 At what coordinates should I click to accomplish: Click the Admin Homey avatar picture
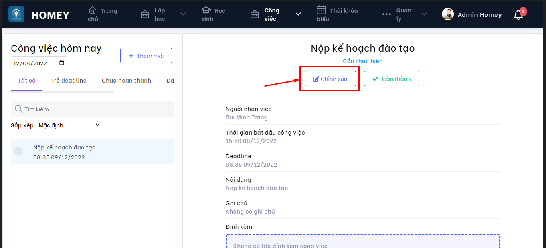[447, 14]
